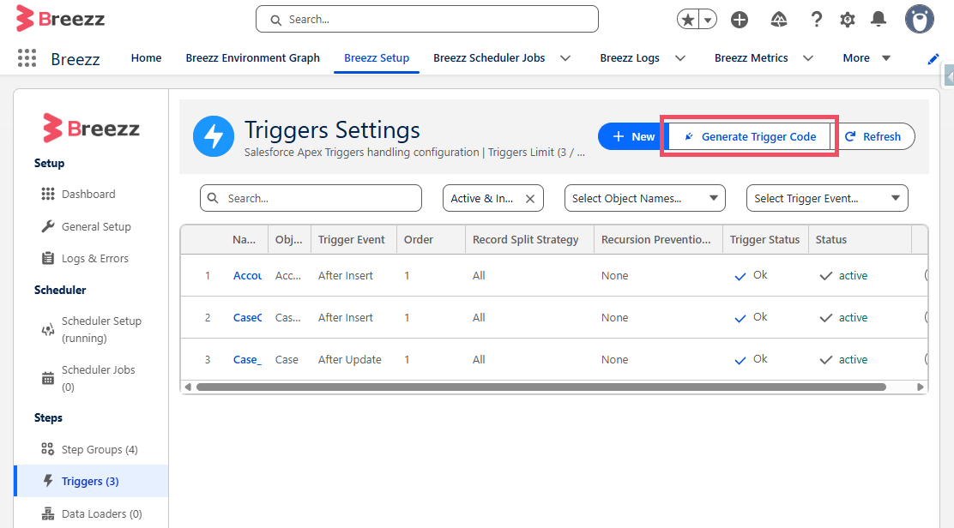Open the More navigation dropdown
This screenshot has height=528, width=954.
coord(866,57)
